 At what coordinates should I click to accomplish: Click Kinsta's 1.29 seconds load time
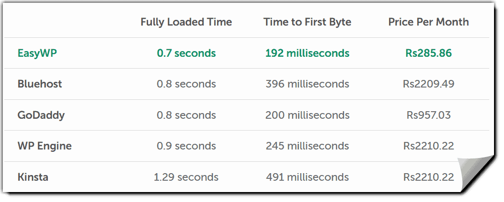tap(186, 177)
